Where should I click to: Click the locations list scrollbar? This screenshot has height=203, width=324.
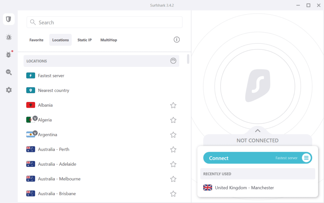click(188, 59)
